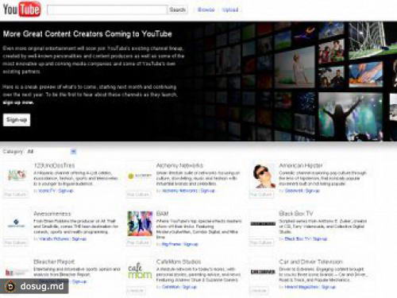Click Sign-up link under Awesomeness
Image resolution: width=397 pixels, height=298 pixels.
click(79, 239)
